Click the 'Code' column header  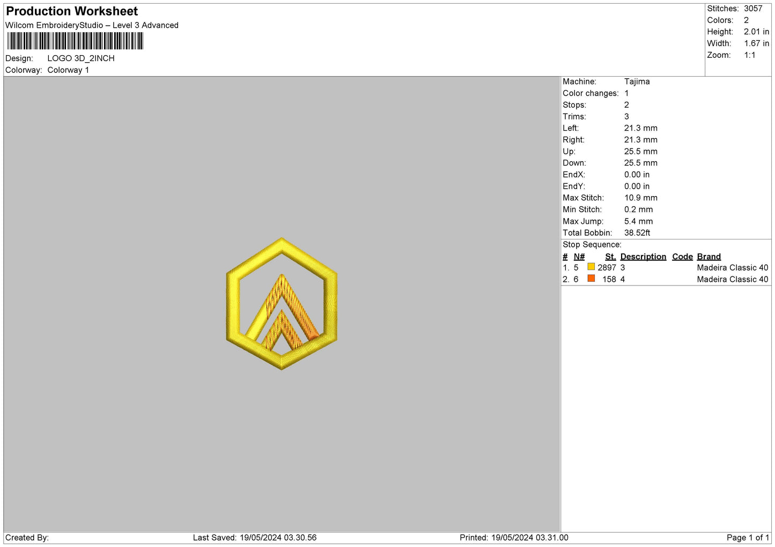(682, 257)
